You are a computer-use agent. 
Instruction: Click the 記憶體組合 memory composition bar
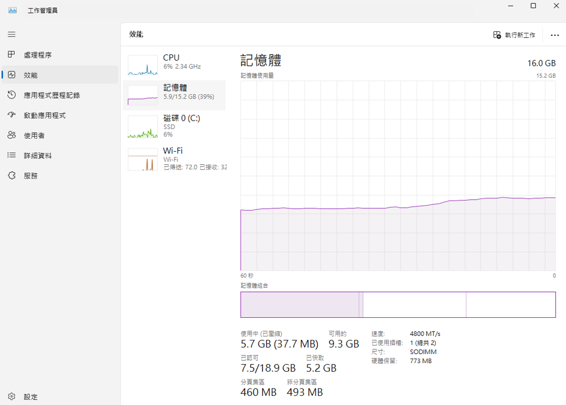(x=398, y=305)
